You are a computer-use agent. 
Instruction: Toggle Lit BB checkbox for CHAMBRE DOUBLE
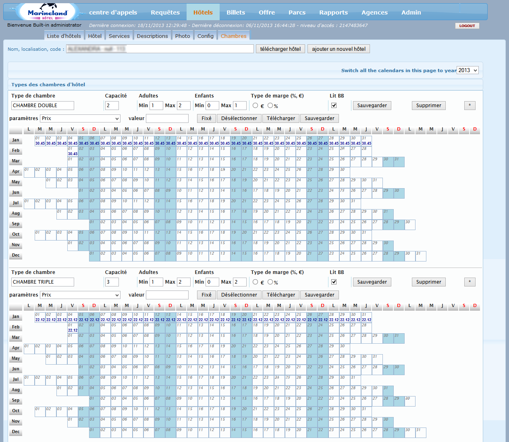334,106
